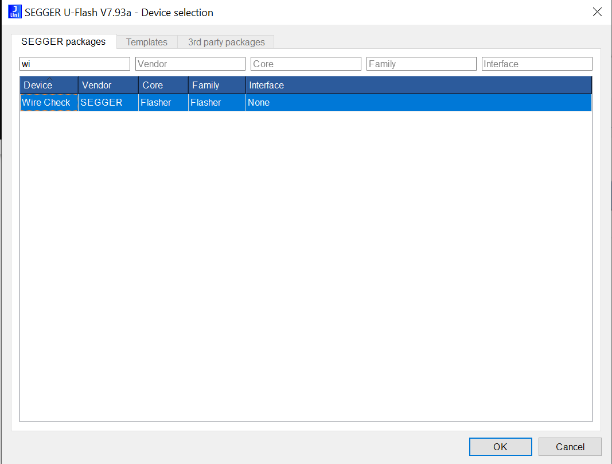Close the Device selection dialog window

point(597,12)
